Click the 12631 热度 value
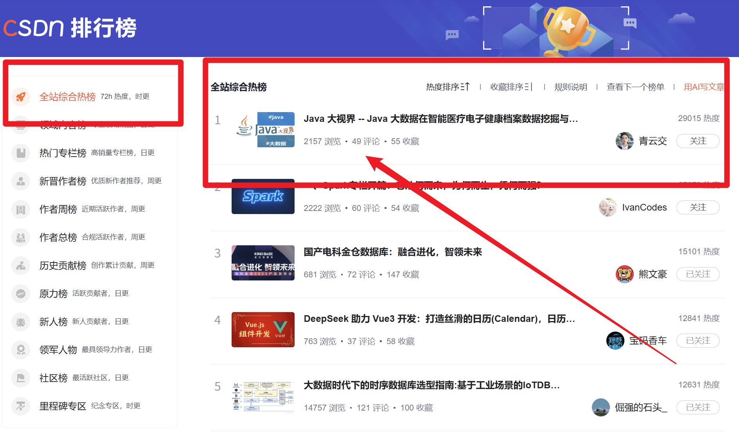This screenshot has height=432, width=739. coord(699,385)
